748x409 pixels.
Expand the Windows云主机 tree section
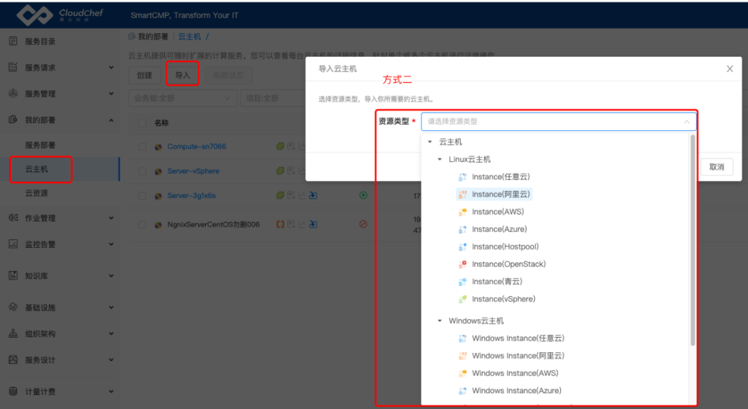tap(439, 320)
